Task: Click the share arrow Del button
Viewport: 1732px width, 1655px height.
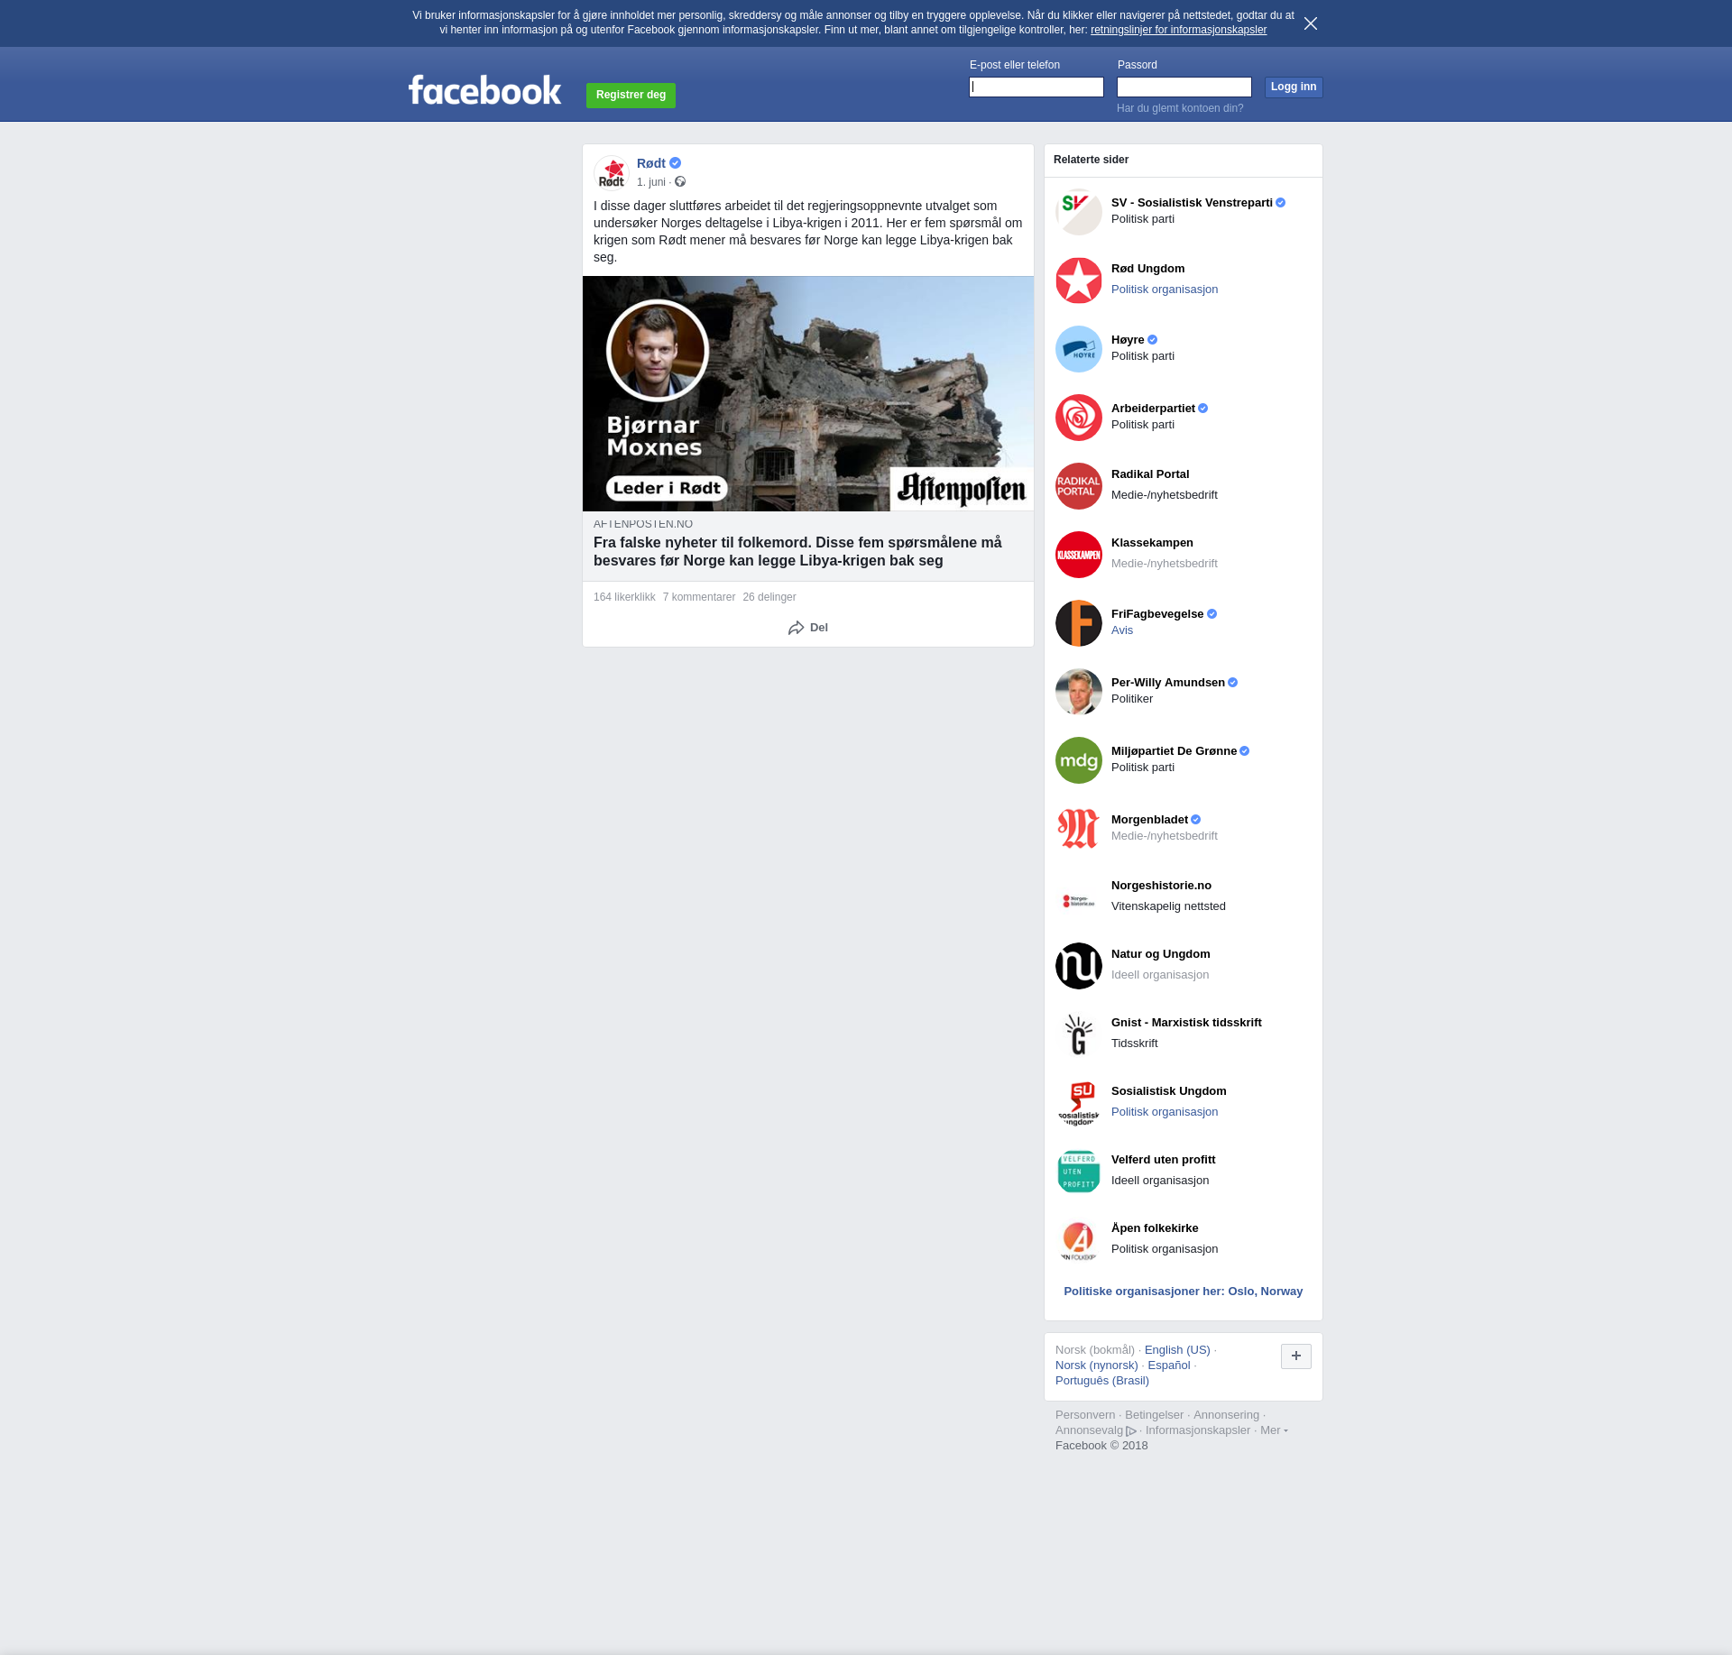Action: pos(807,628)
